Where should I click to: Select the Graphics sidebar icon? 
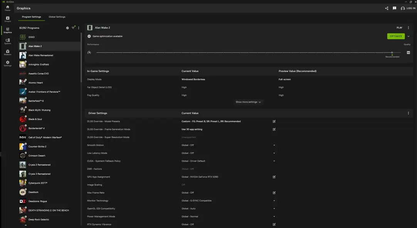7,30
